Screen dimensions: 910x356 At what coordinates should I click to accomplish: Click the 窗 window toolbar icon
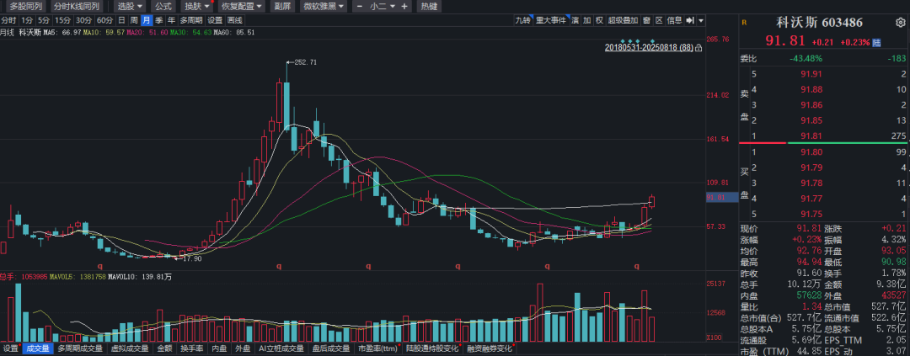coord(645,20)
